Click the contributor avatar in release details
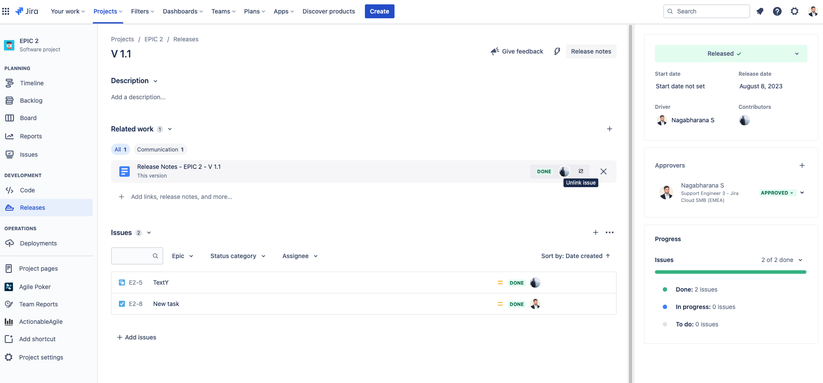The image size is (823, 383). pos(745,120)
